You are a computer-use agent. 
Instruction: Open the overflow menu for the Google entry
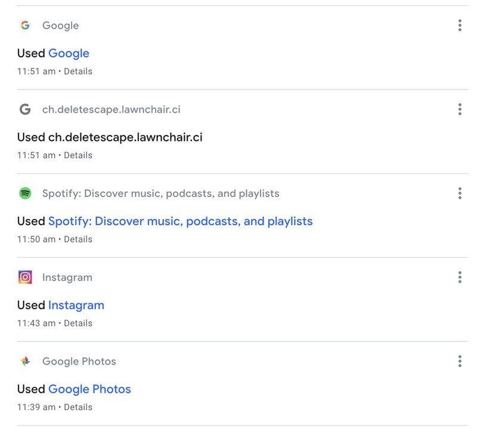coord(460,25)
